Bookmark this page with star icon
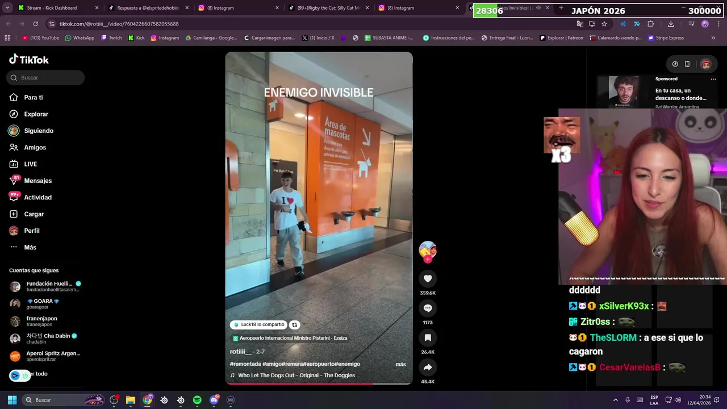Image resolution: width=727 pixels, height=409 pixels. coord(604,24)
